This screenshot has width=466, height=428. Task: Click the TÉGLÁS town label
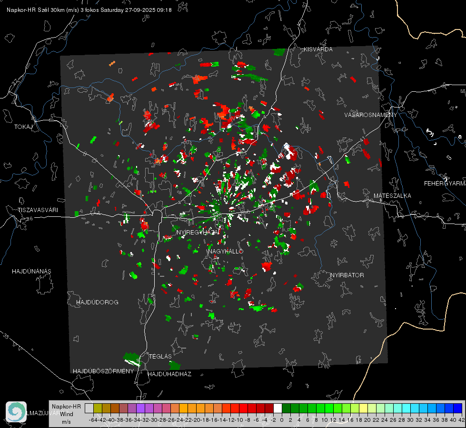pos(160,356)
